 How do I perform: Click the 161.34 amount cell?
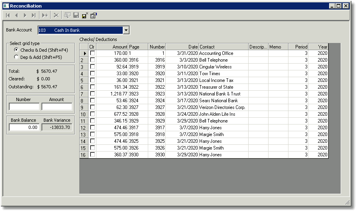[x=112, y=87]
